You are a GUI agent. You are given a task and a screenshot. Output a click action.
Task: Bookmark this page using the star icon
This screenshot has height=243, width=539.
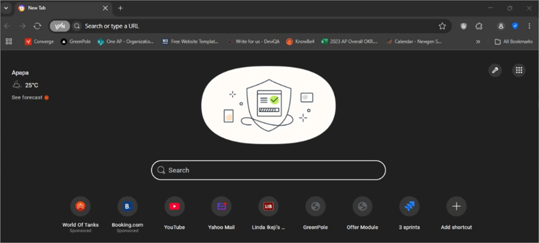pyautogui.click(x=442, y=26)
